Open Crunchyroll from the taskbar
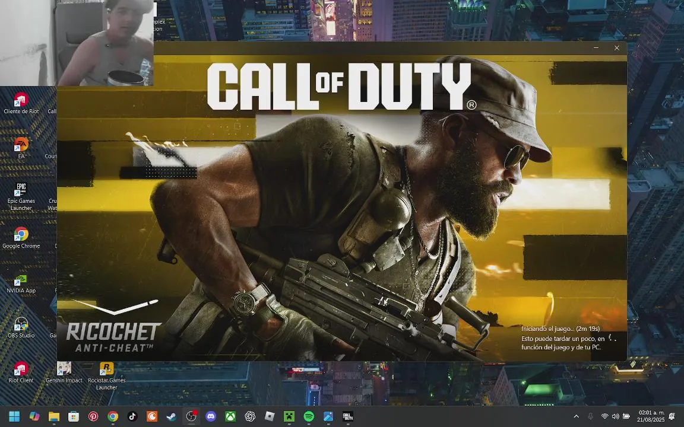Screen dimensions: 684x427 pyautogui.click(x=152, y=416)
